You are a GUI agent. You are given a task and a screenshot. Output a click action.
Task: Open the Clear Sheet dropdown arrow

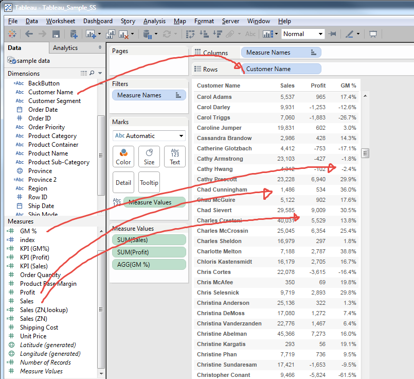coord(132,34)
